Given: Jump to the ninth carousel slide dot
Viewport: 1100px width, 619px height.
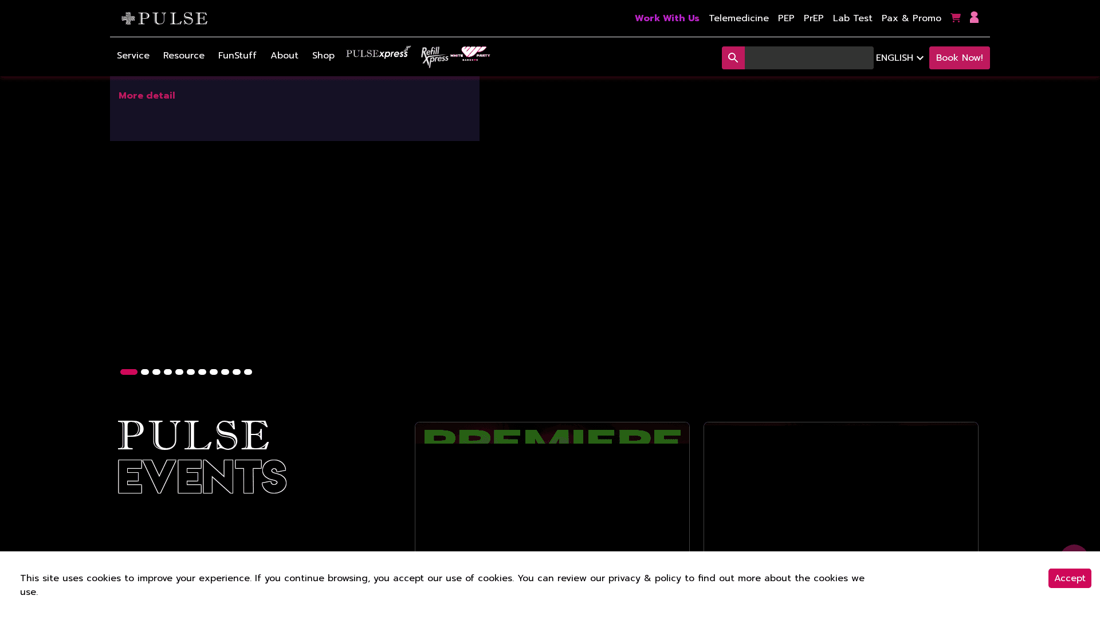Looking at the screenshot, I should (225, 372).
